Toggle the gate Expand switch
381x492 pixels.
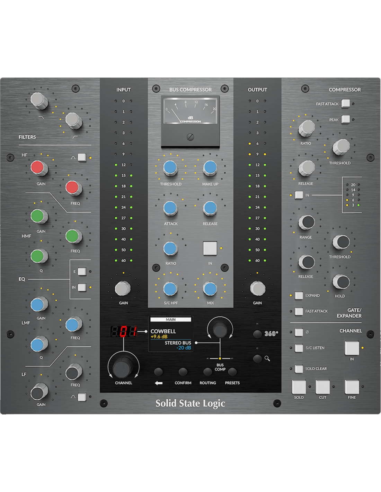[299, 295]
